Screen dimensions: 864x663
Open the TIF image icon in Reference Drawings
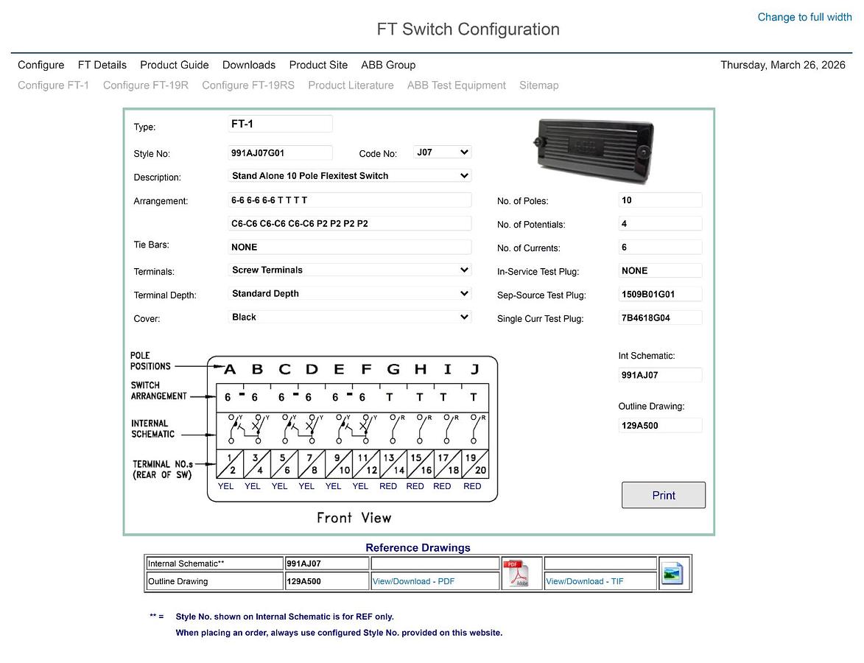tap(672, 573)
